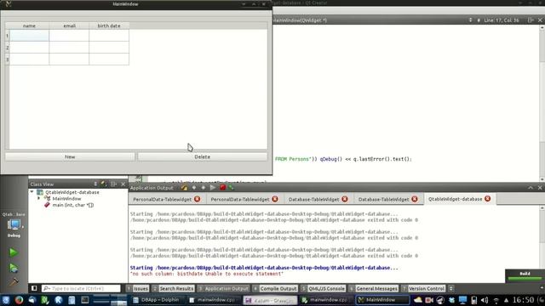Select the 'name' column header
This screenshot has width=545, height=306.
pos(29,25)
